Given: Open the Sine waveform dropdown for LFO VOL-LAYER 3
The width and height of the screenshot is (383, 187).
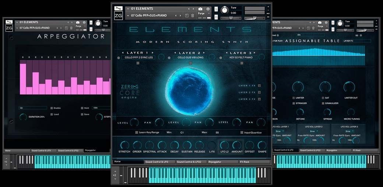Looking at the screenshot, I should pyautogui.click(x=349, y=131).
